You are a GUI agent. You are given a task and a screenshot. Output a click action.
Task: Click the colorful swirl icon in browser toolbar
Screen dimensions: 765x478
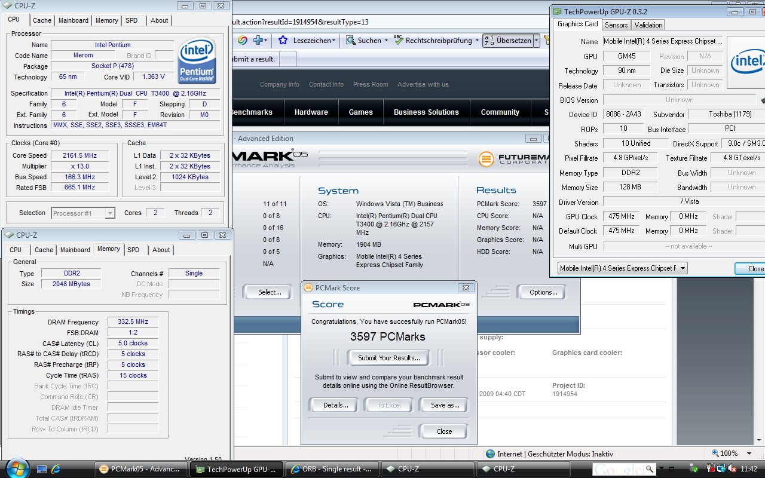[242, 41]
